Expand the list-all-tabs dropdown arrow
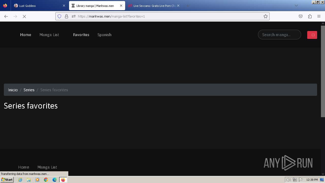 point(296,6)
